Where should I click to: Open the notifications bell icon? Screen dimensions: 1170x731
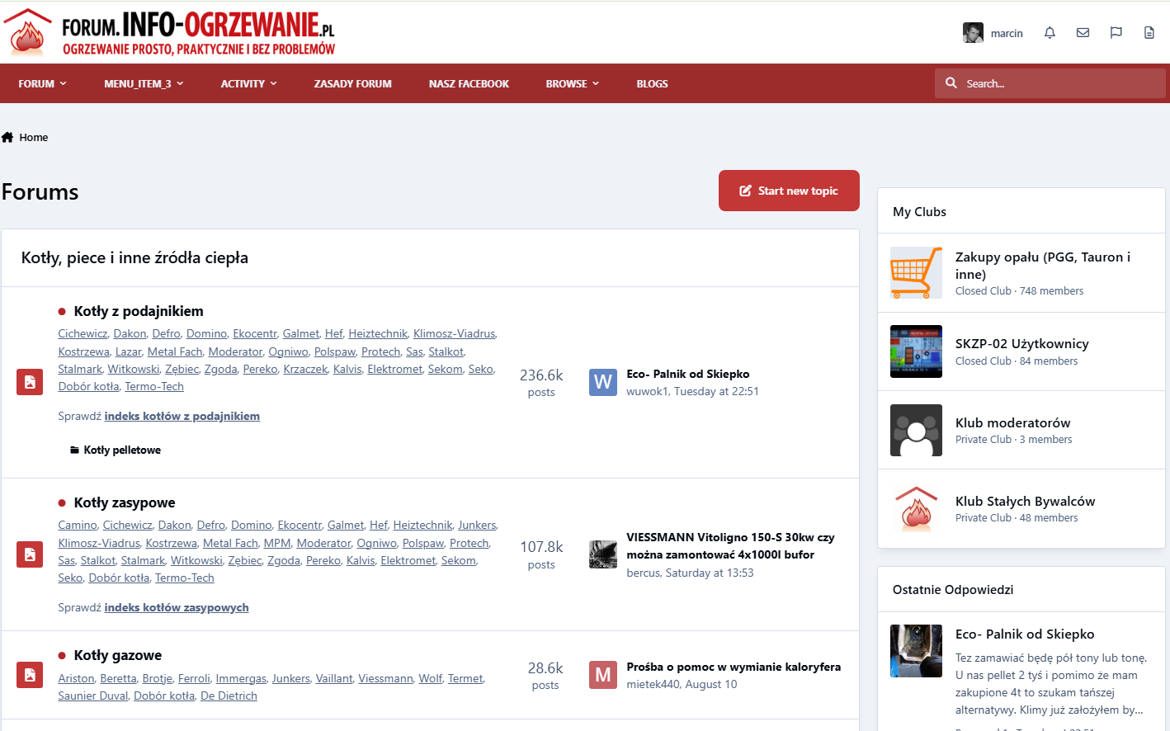point(1050,33)
